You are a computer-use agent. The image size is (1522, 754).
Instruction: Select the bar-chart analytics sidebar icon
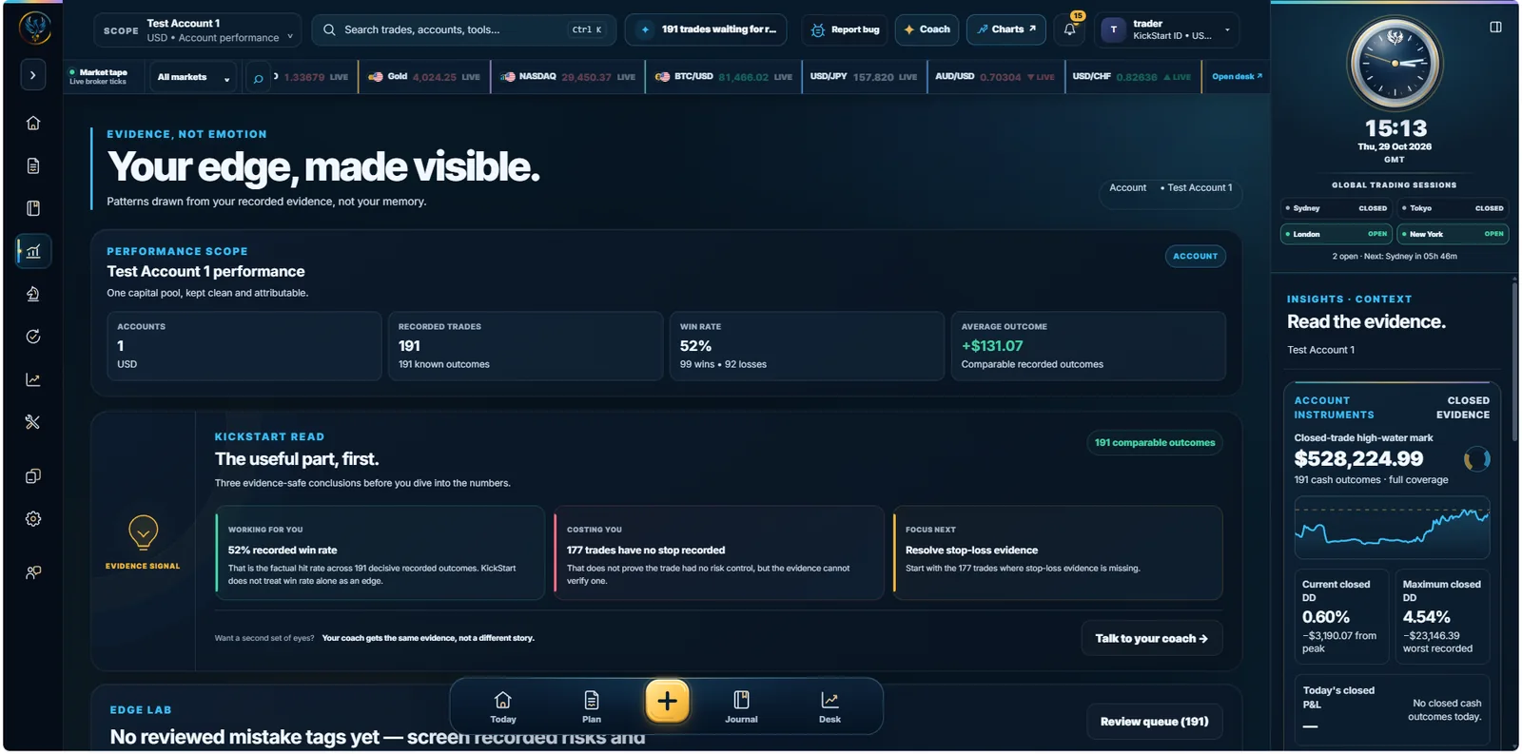click(33, 251)
